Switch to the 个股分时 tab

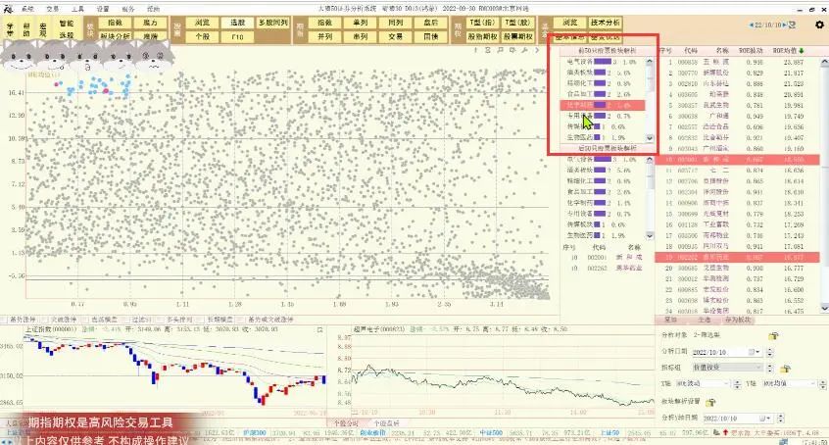click(346, 423)
